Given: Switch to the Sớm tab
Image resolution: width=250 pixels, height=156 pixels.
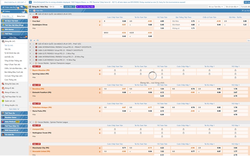Looking at the screenshot, I should coord(4,37).
